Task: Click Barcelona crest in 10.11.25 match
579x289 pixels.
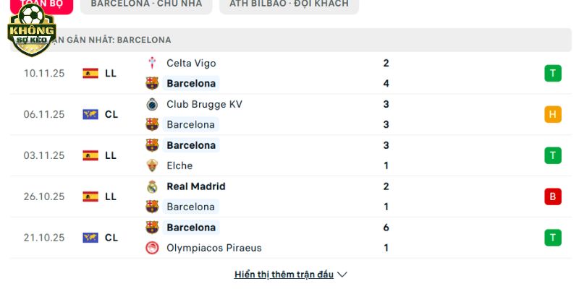Action: (x=152, y=83)
